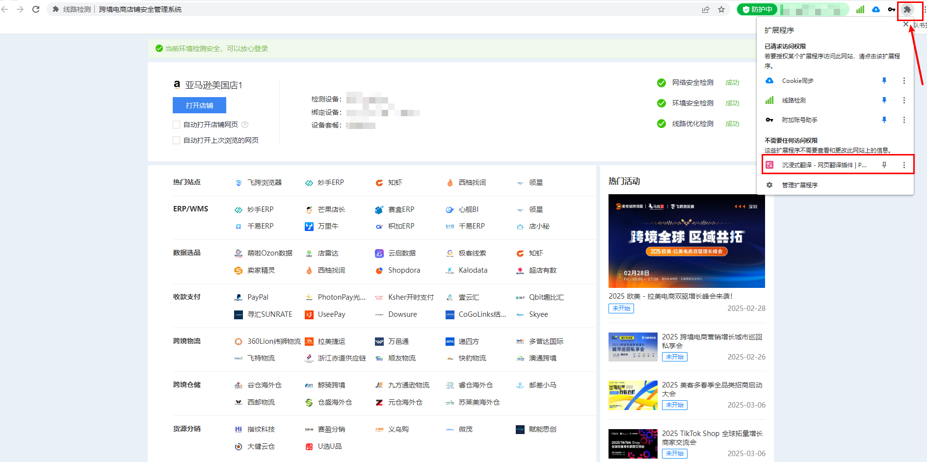Open more options for 线路检测 extension

(x=904, y=100)
